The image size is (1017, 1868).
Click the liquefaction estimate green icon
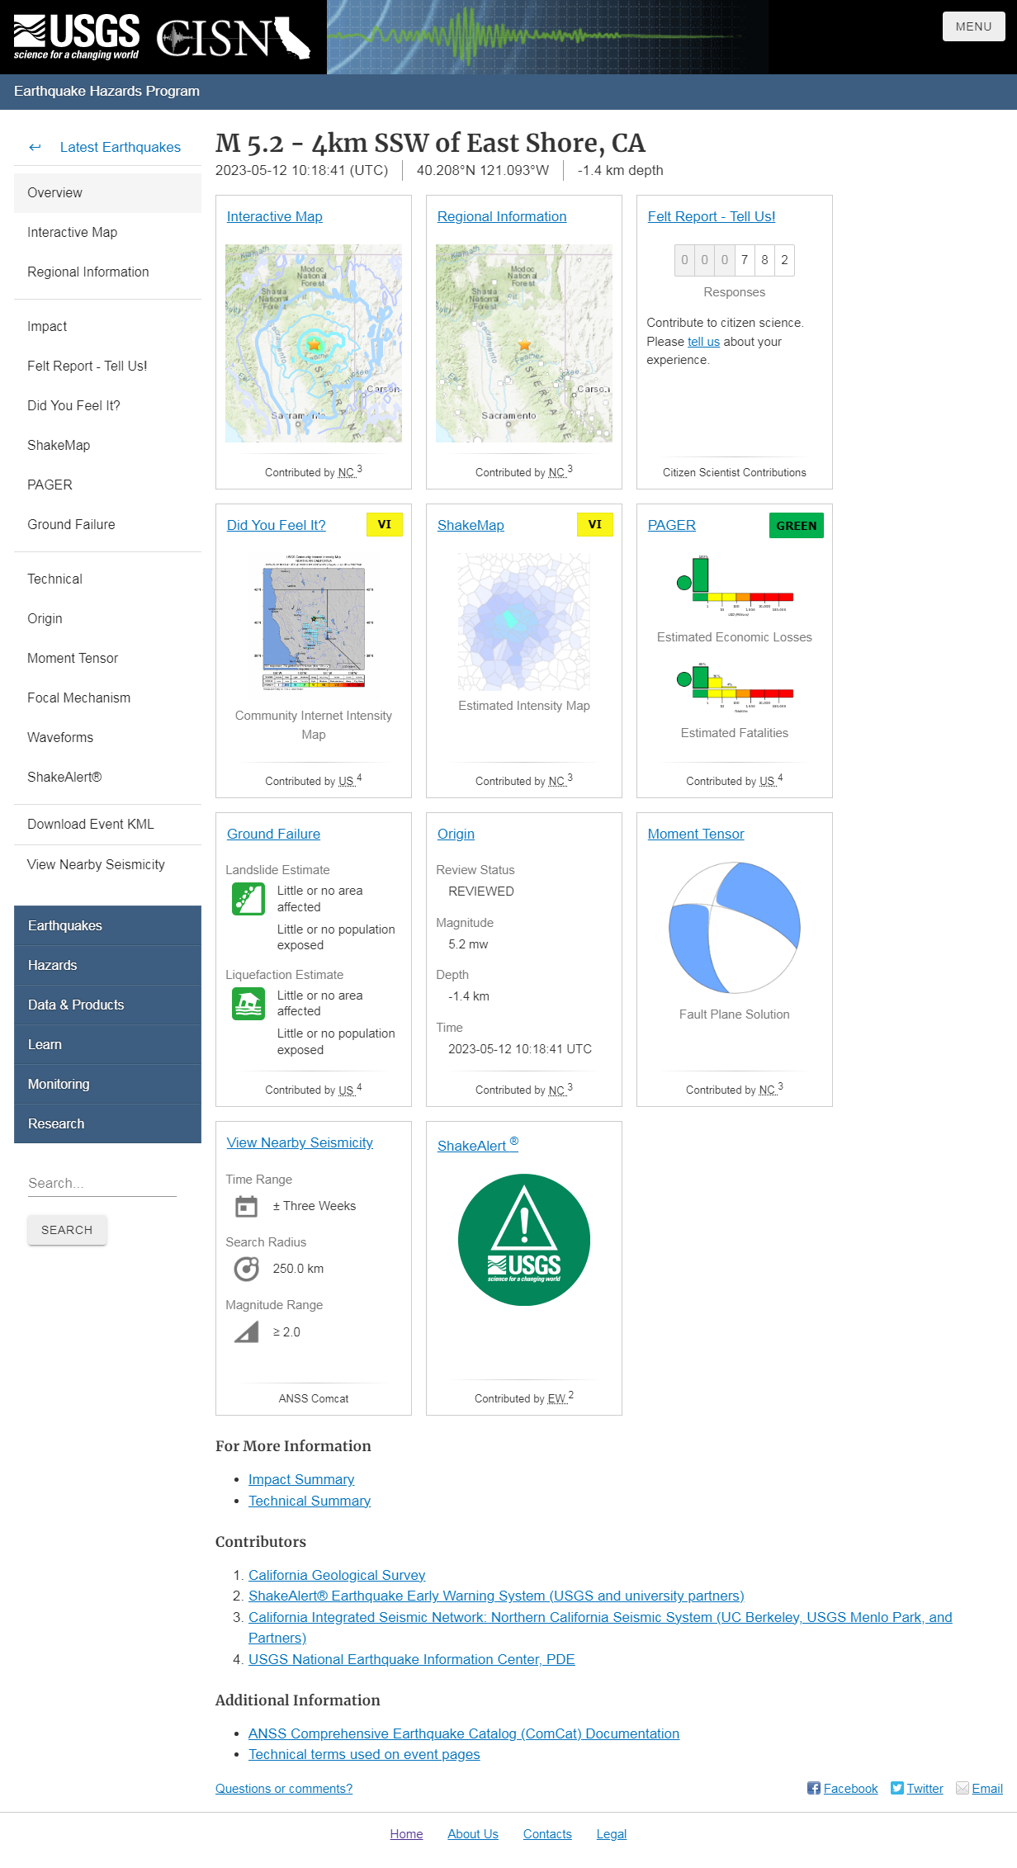point(248,1004)
